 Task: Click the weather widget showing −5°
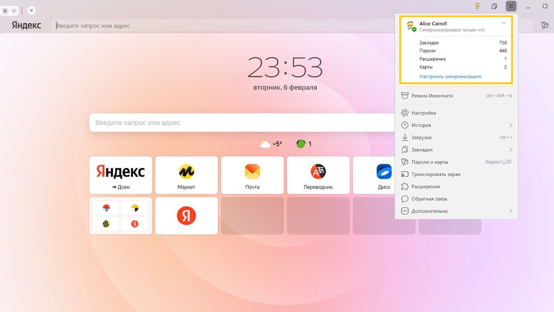(271, 144)
